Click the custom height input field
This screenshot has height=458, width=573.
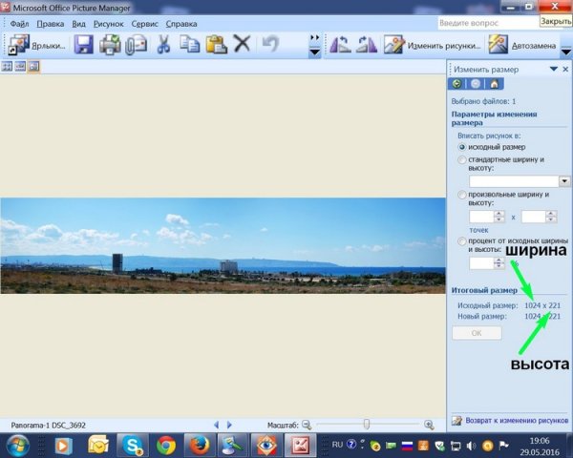534,217
